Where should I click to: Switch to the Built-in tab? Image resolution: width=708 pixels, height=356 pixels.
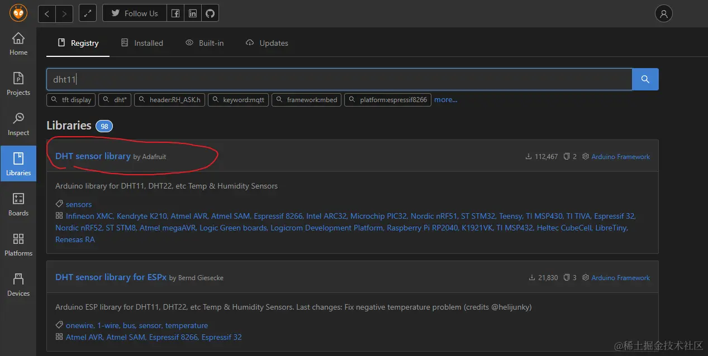coord(205,43)
